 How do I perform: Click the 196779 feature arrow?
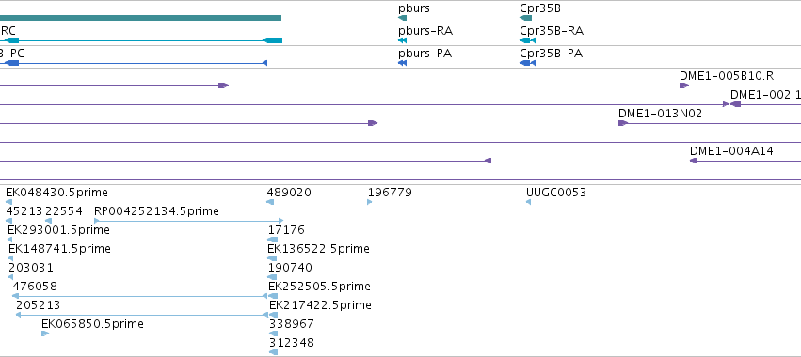[369, 202]
